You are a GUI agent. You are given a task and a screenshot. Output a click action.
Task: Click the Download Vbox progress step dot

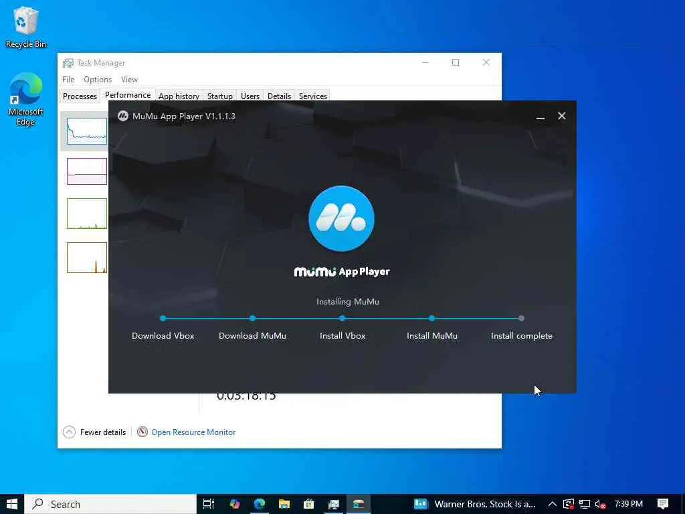click(x=163, y=318)
